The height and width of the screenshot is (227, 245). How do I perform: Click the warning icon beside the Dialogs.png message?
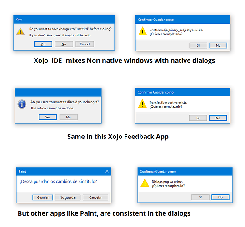click(x=145, y=183)
